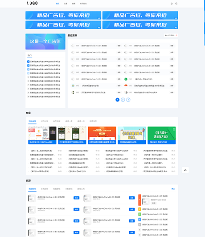Viewport: 205px width, 237px height.
Task: Click the page scrollbar on the right edge
Action: click(205, 23)
